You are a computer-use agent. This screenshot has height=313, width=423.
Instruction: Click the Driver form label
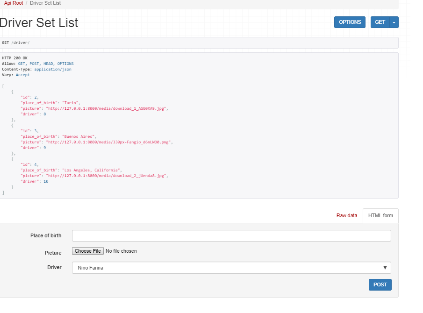coord(54,267)
